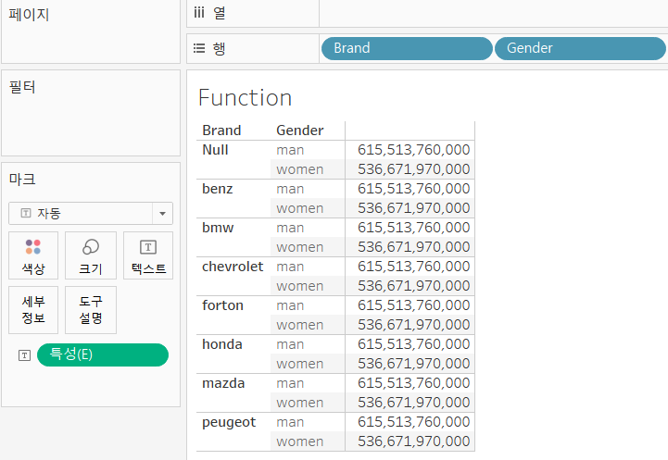The height and width of the screenshot is (460, 668).
Task: Click the Tooltip (도구 설명) marks button
Action: click(90, 310)
